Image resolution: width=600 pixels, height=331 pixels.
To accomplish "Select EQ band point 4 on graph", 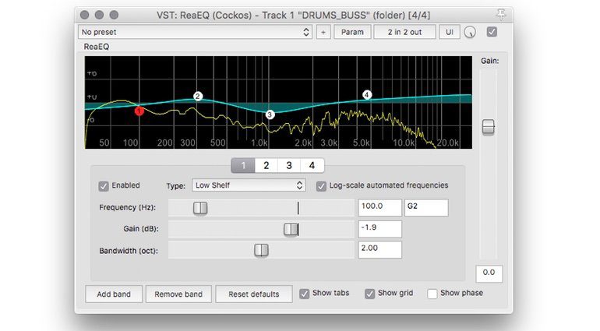I will (367, 94).
